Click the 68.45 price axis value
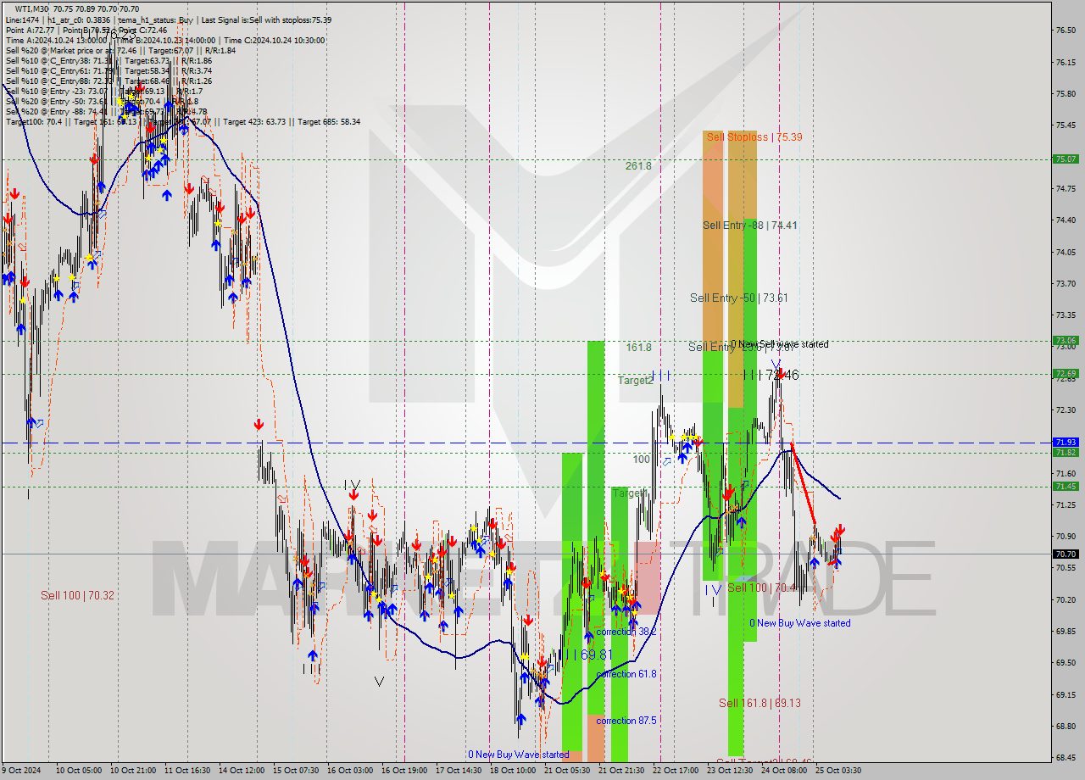 coord(1065,758)
